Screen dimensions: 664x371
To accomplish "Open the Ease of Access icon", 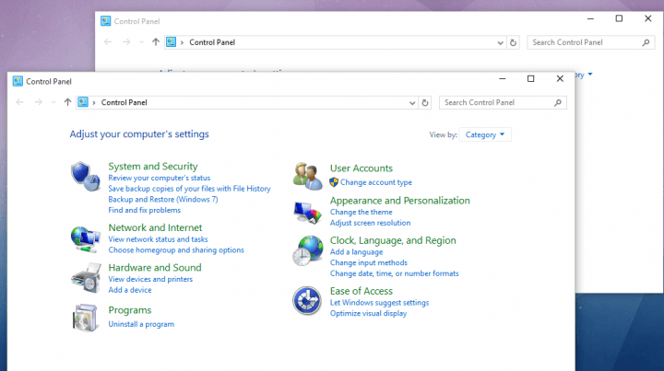I will [x=307, y=301].
